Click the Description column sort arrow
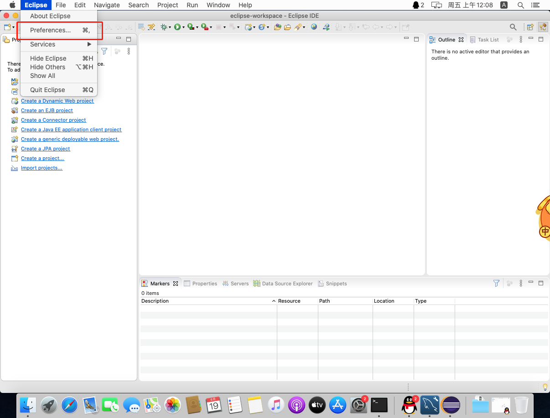 point(274,301)
